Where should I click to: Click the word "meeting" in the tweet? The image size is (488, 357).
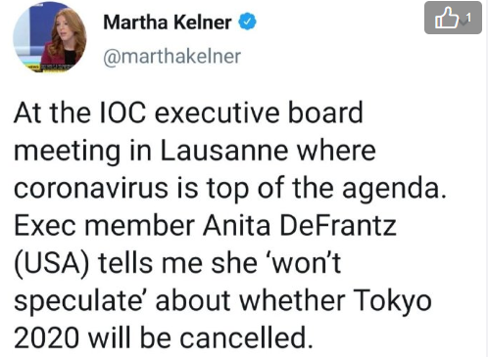pyautogui.click(x=67, y=152)
